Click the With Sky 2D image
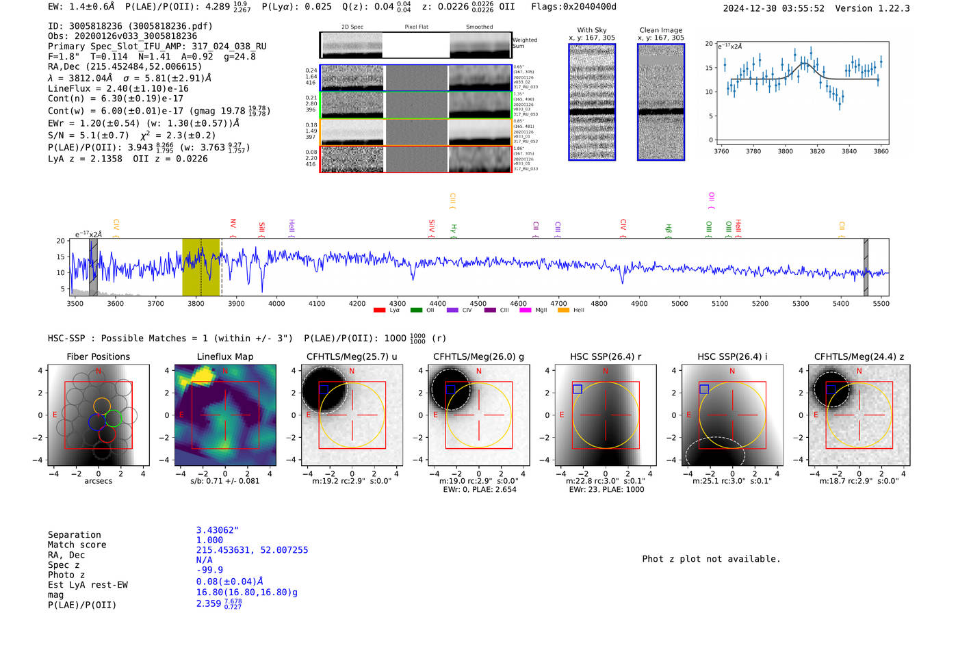958x652 pixels. pyautogui.click(x=592, y=102)
